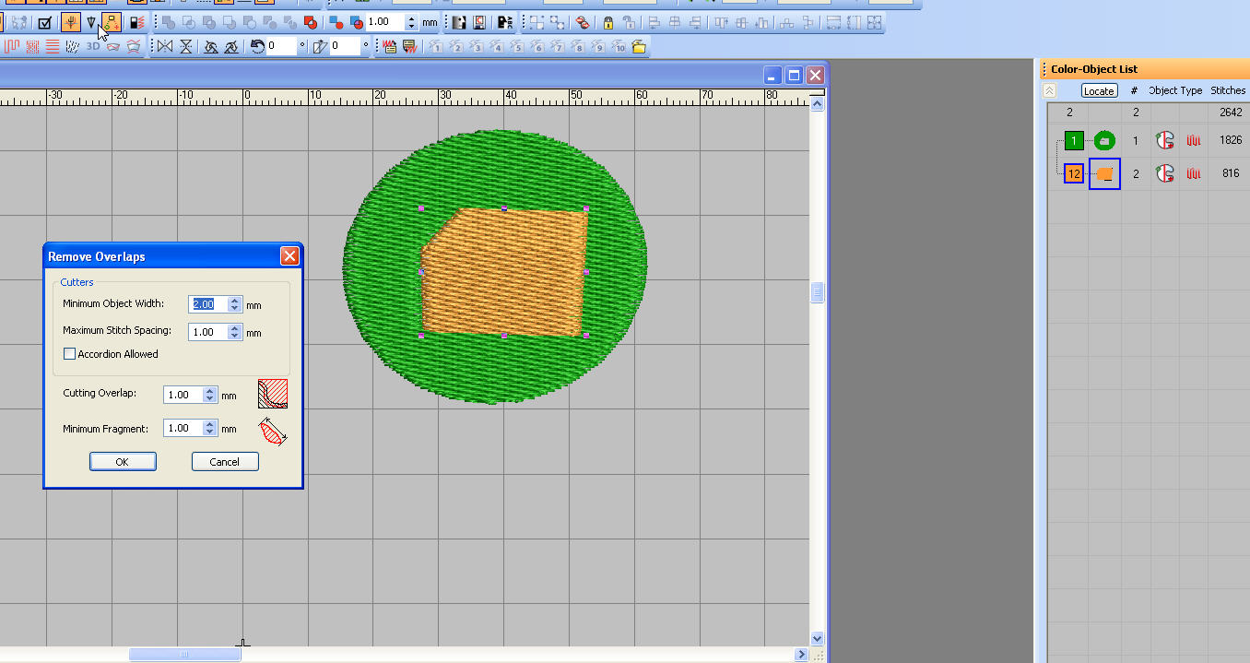The width and height of the screenshot is (1250, 663).
Task: Click the yellow padlock lock icon
Action: click(608, 23)
